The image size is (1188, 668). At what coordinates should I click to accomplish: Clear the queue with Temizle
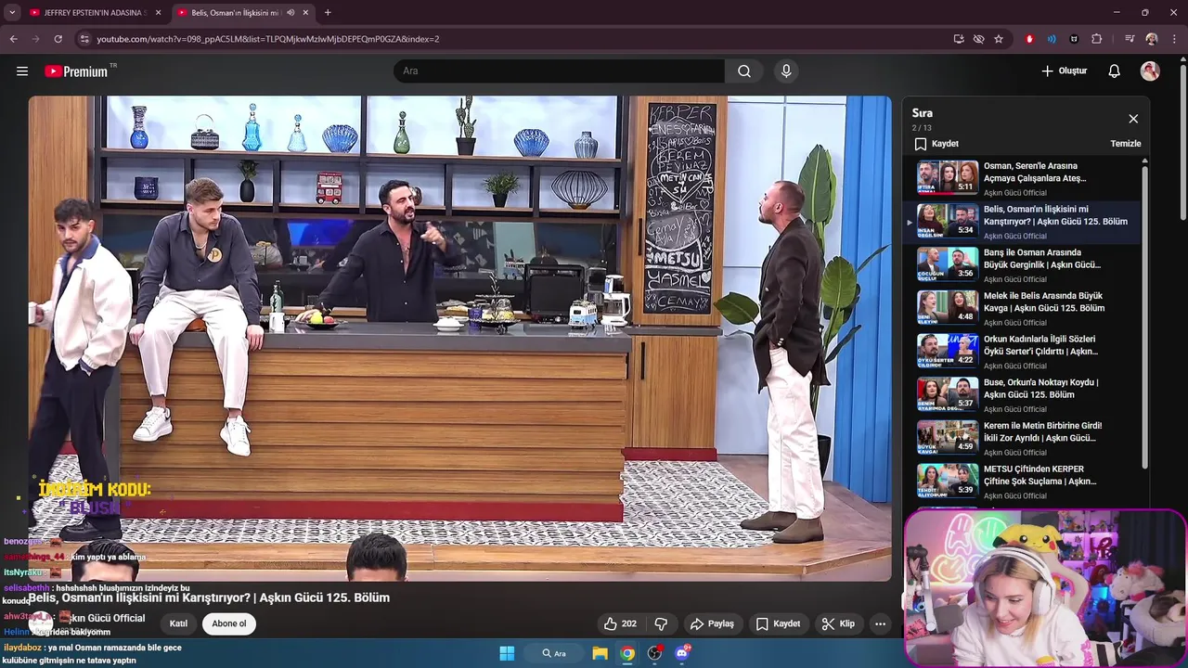tap(1126, 144)
